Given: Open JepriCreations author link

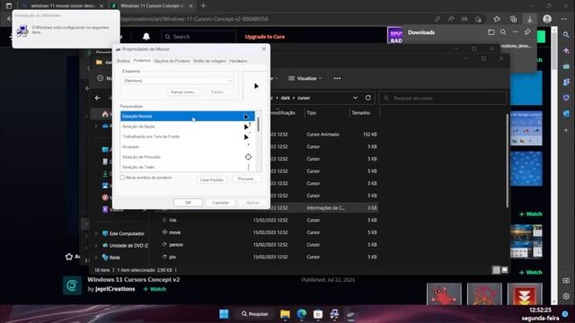Looking at the screenshot, I should tap(115, 289).
